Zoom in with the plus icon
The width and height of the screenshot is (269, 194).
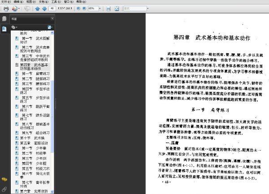coord(84,8)
